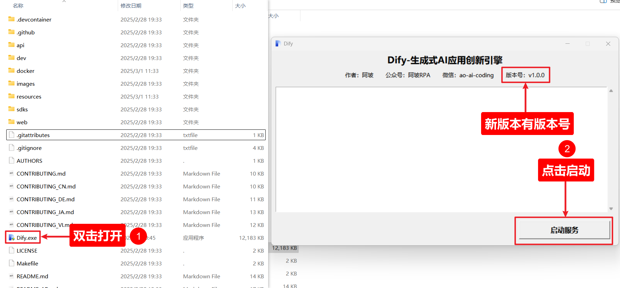Image resolution: width=620 pixels, height=288 pixels.
Task: Click the 版本号: v1.0.0 label
Action: [525, 75]
